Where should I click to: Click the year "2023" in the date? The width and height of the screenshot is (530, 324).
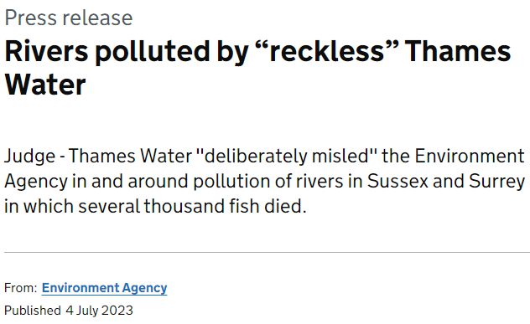[x=117, y=311]
